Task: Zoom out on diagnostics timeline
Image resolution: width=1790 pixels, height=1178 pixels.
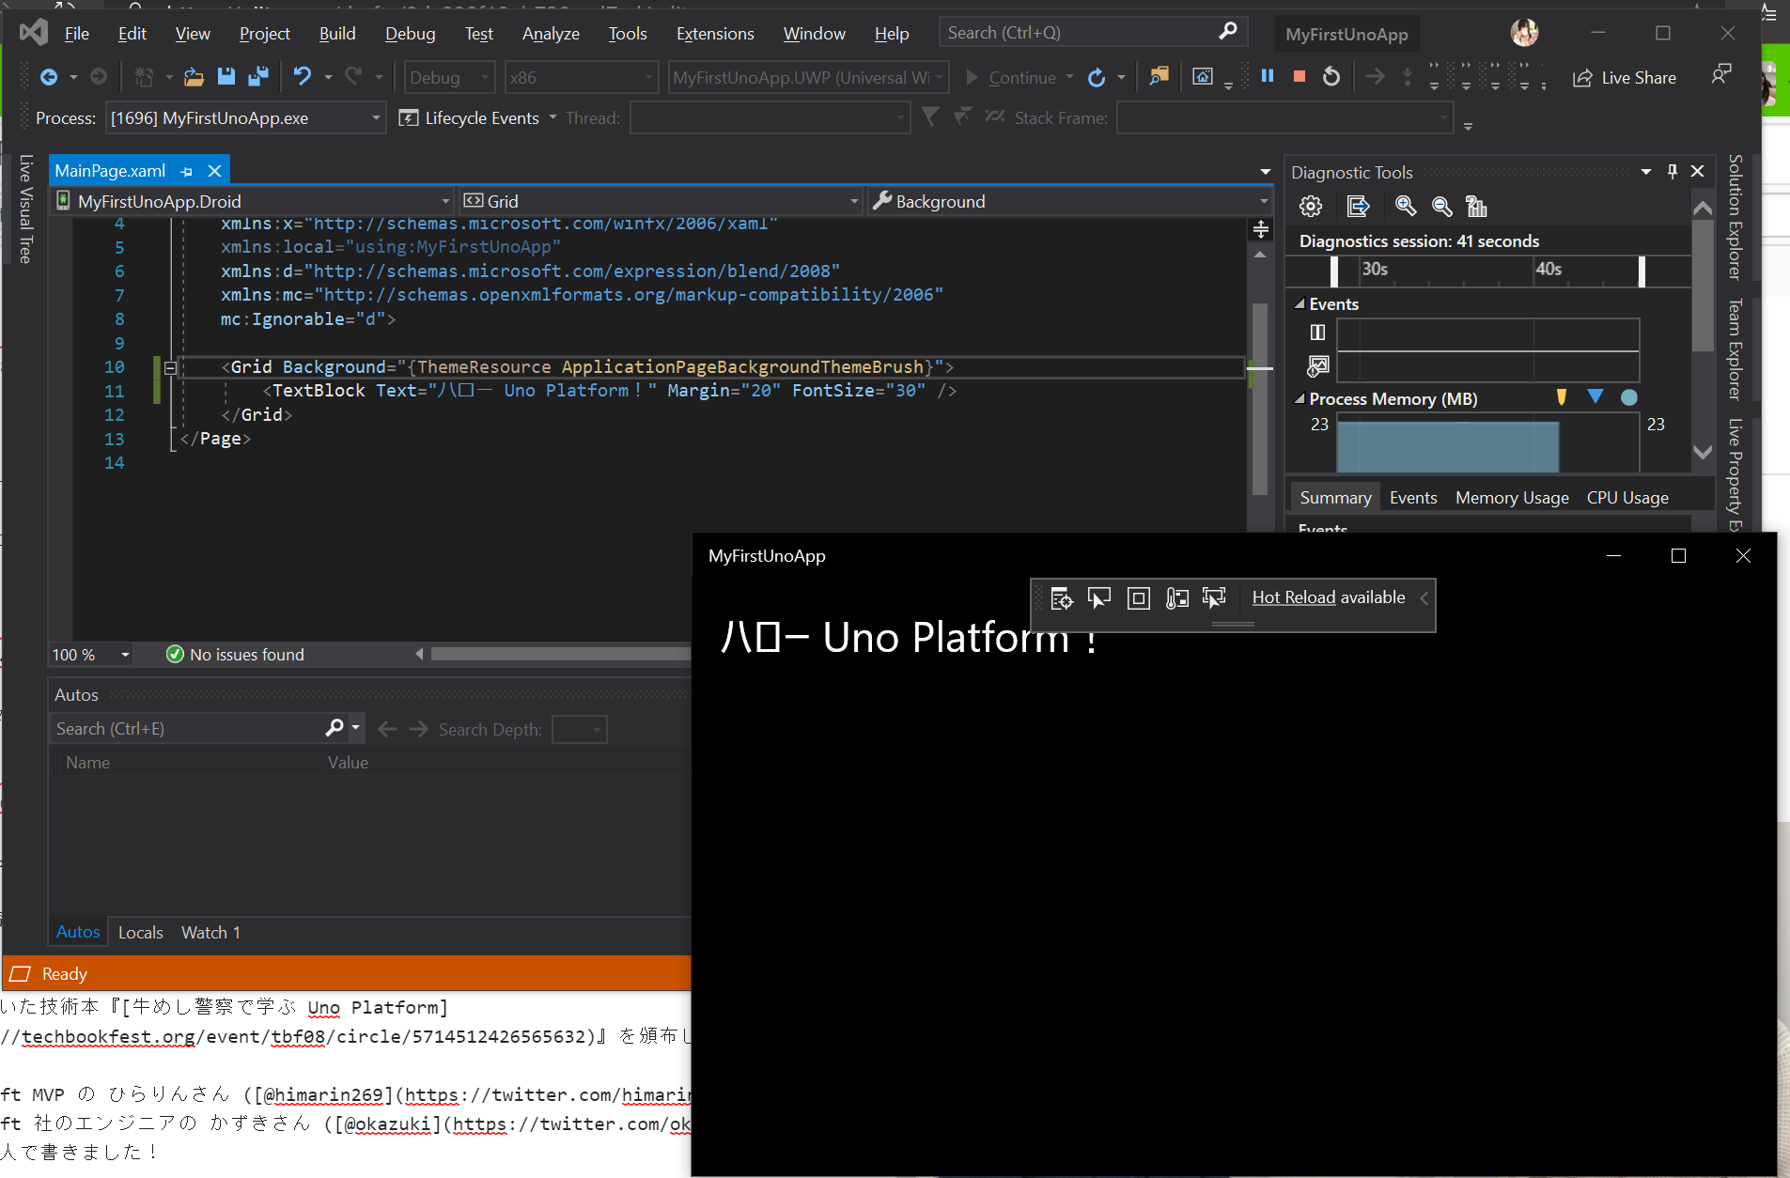Action: (x=1441, y=207)
